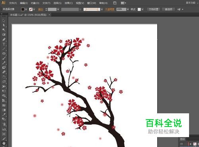The image size is (199, 147).
Task: Switch to the 未标题-1.ai document tab
Action: (x=28, y=15)
